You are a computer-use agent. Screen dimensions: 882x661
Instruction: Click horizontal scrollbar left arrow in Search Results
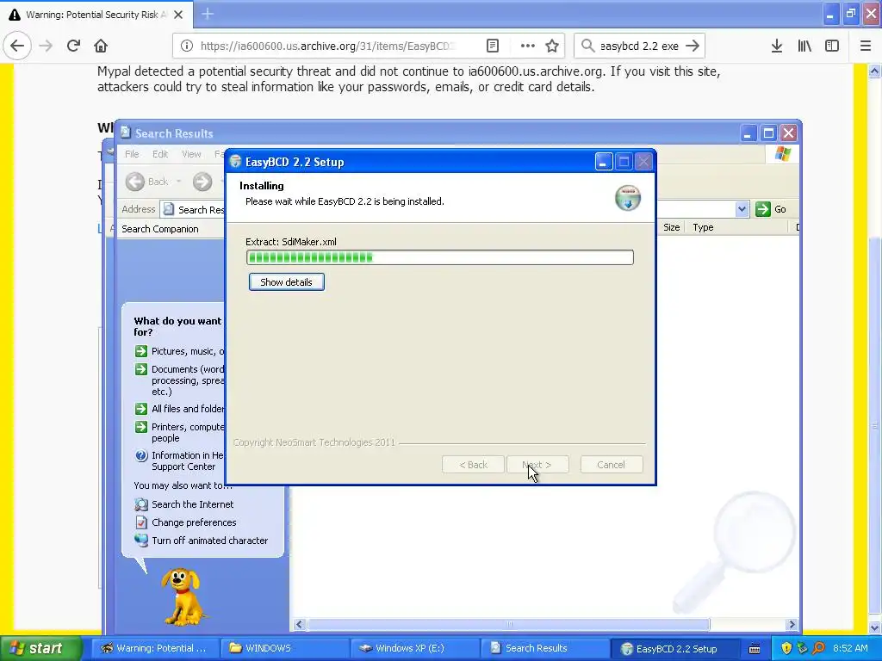click(x=299, y=625)
